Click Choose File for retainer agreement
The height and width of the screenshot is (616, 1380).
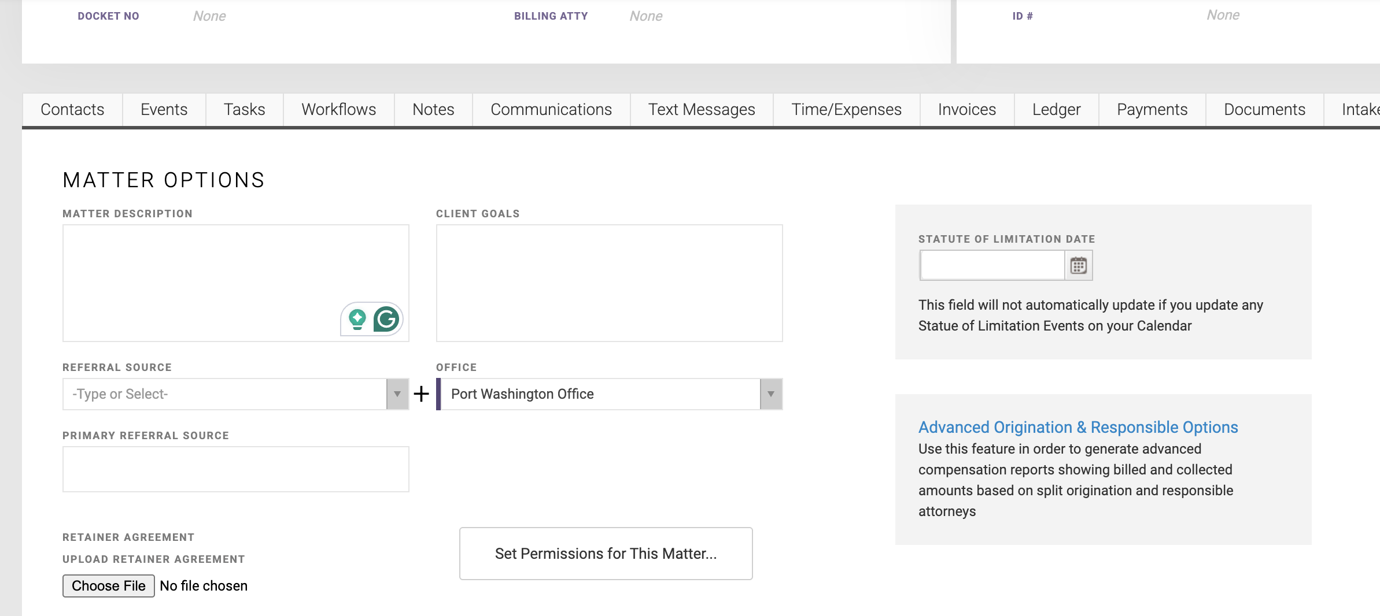pyautogui.click(x=109, y=586)
